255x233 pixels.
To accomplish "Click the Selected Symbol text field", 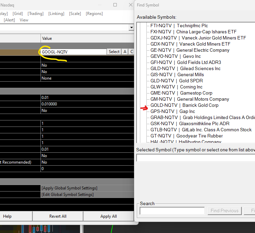I will tap(196, 158).
